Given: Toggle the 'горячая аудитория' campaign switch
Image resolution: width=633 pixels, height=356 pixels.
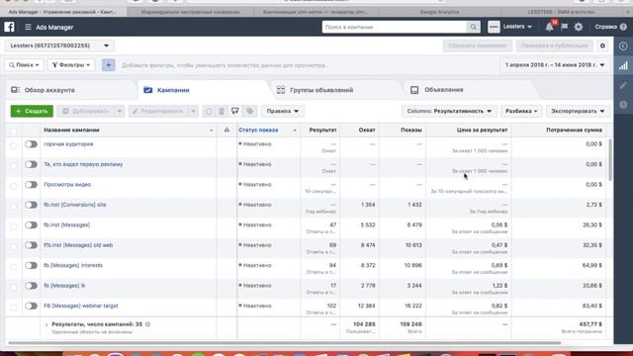Looking at the screenshot, I should click(31, 144).
